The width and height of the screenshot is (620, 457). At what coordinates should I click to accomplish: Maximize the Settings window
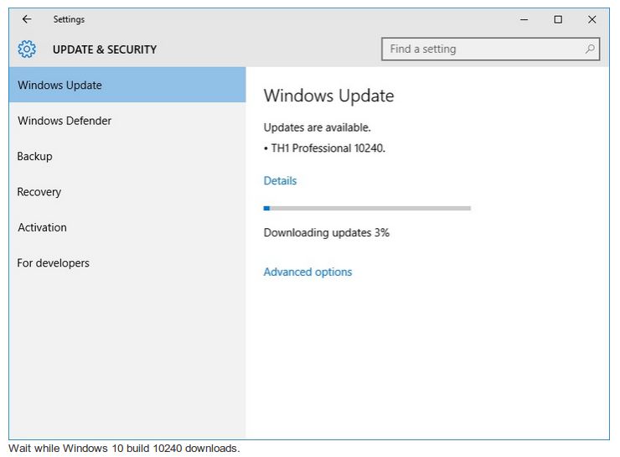(558, 19)
